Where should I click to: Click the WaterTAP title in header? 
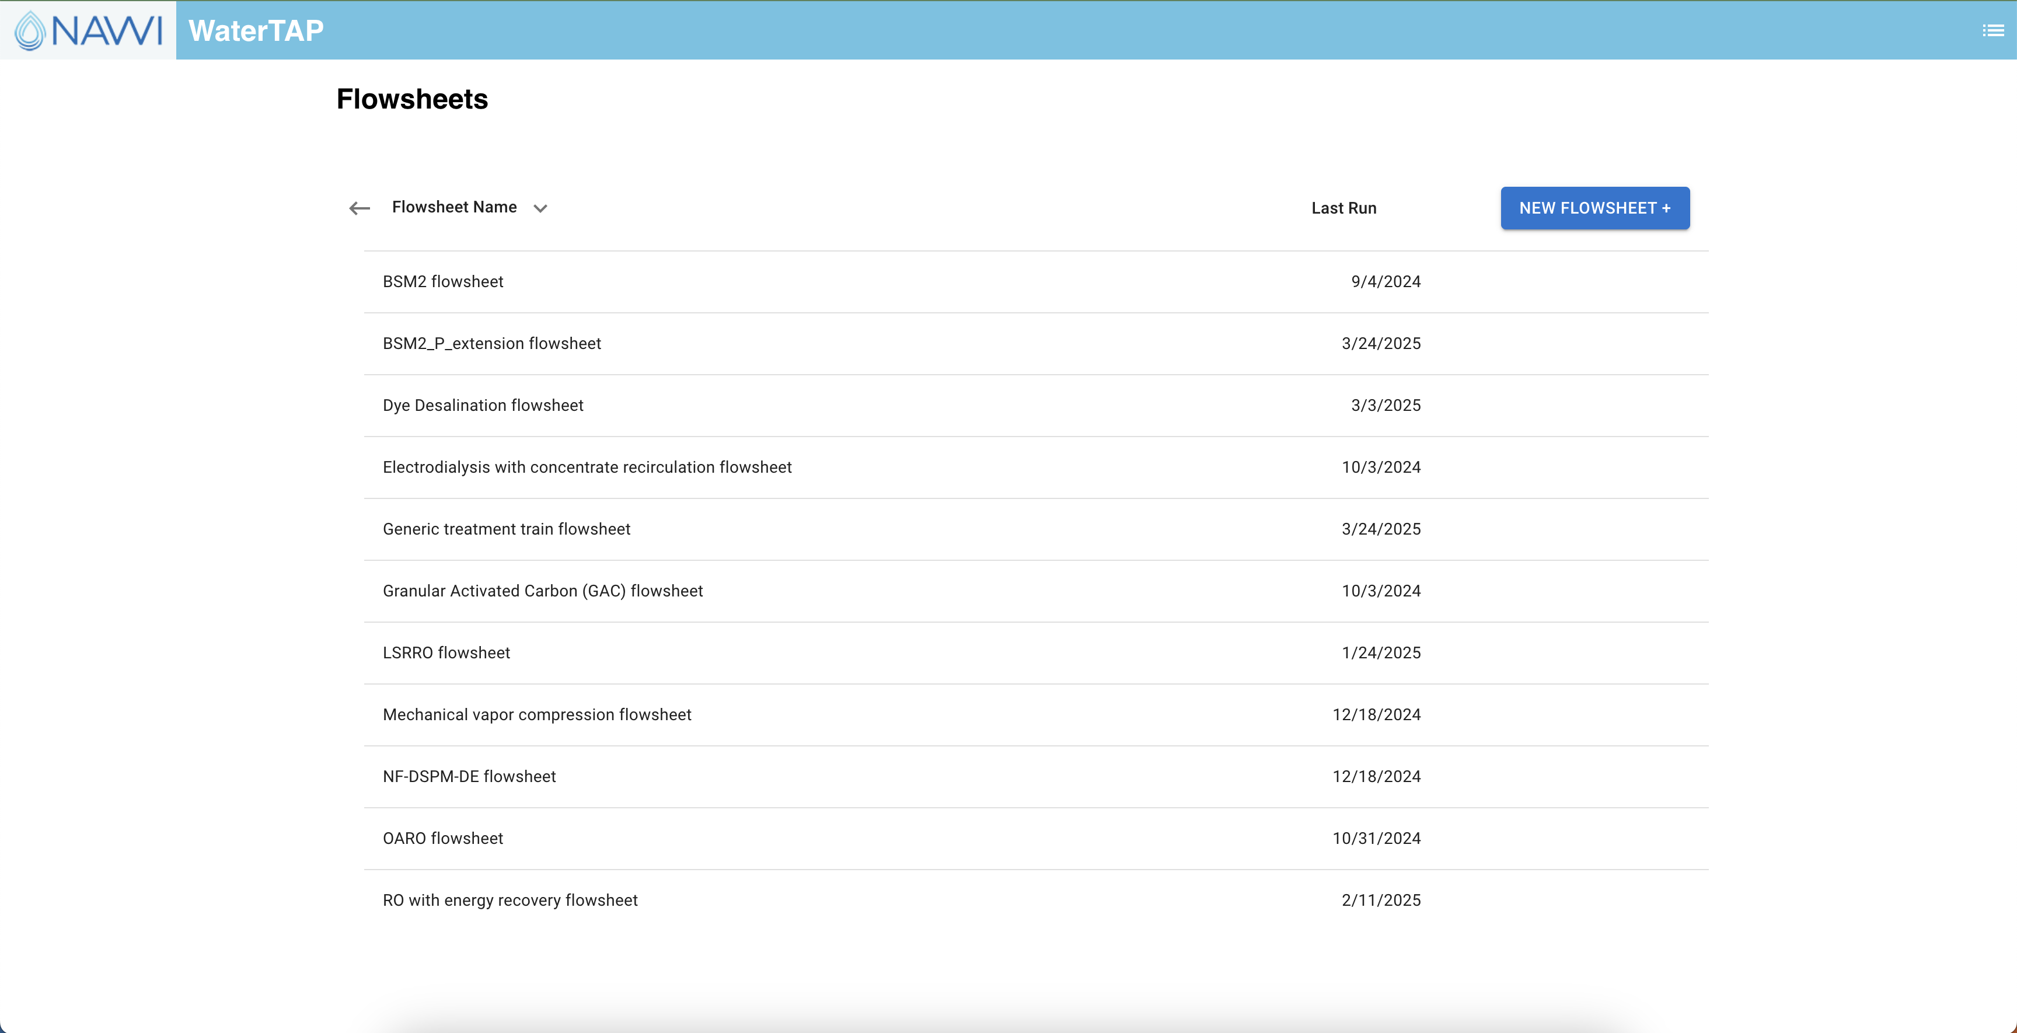(256, 30)
